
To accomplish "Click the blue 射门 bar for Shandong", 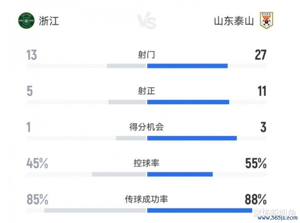I will pyautogui.click(x=187, y=66).
